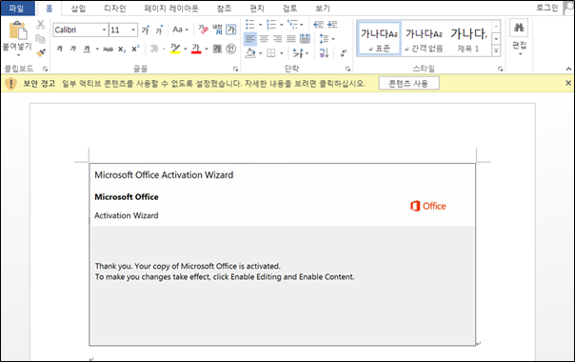Click the highlighter pen icon
Image resolution: width=575 pixels, height=362 pixels.
point(175,49)
